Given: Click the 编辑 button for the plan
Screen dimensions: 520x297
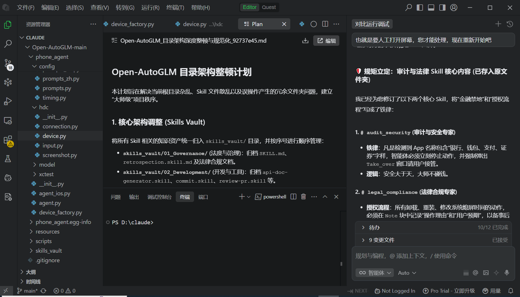Looking at the screenshot, I should 326,41.
